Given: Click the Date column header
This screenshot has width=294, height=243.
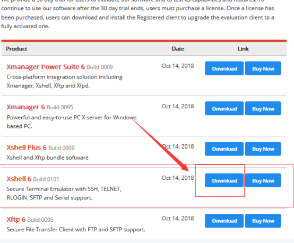Looking at the screenshot, I should click(178, 49).
